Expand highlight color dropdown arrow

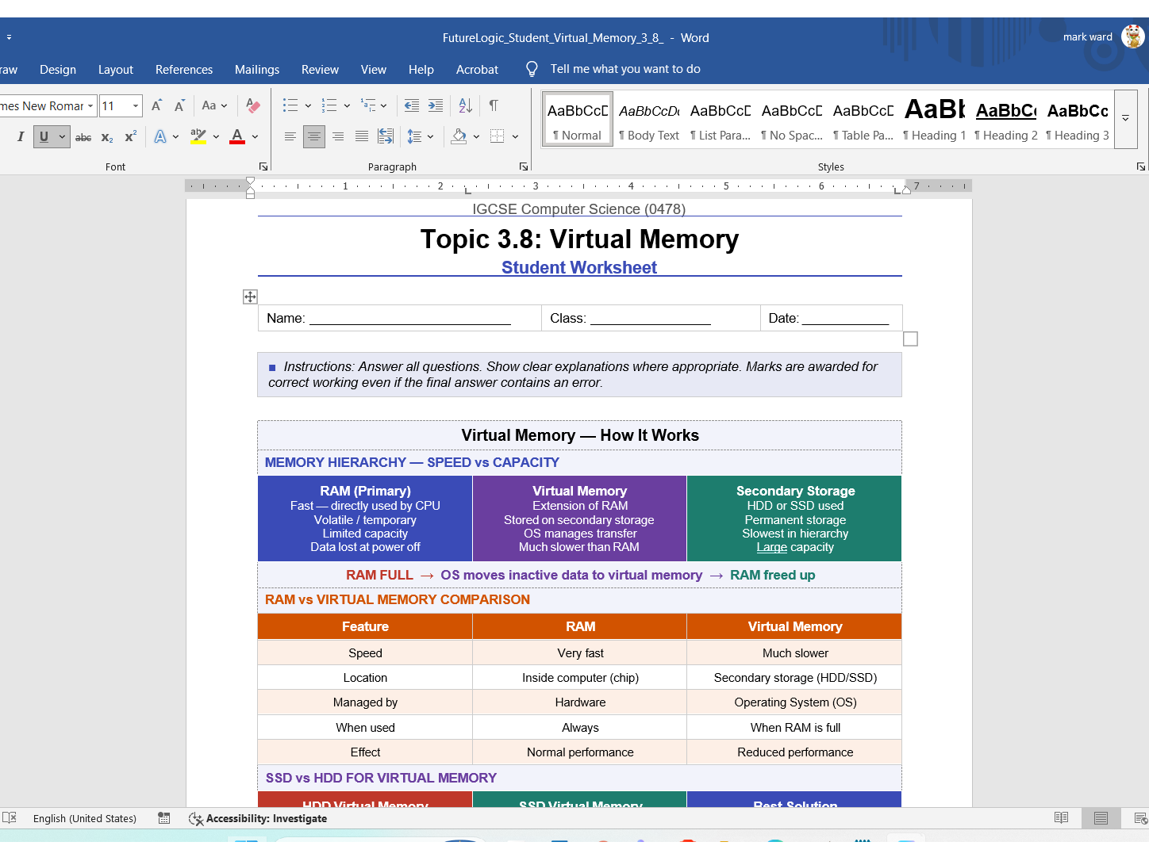216,136
